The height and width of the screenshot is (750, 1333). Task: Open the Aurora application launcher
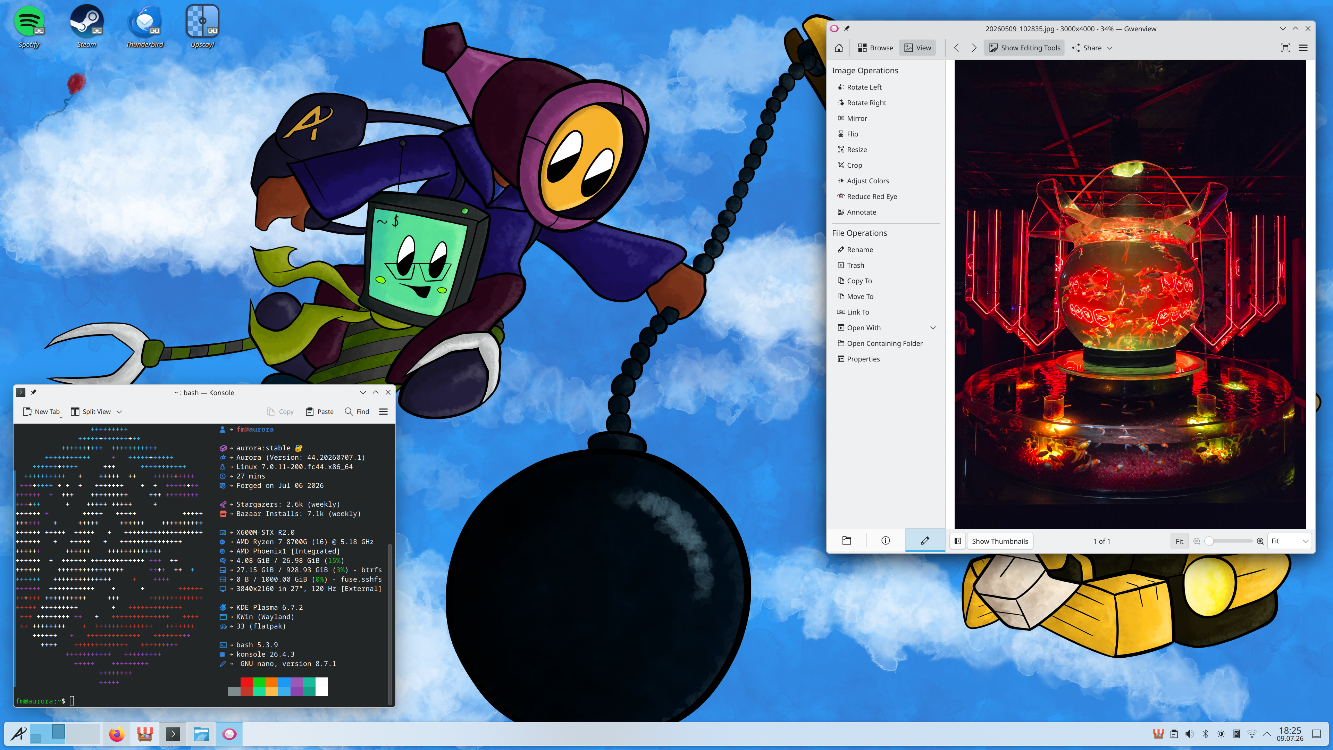pyautogui.click(x=19, y=733)
